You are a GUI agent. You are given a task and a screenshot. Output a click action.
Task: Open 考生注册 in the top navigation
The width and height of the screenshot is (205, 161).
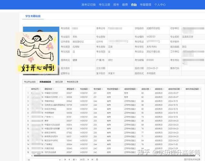click(105, 5)
